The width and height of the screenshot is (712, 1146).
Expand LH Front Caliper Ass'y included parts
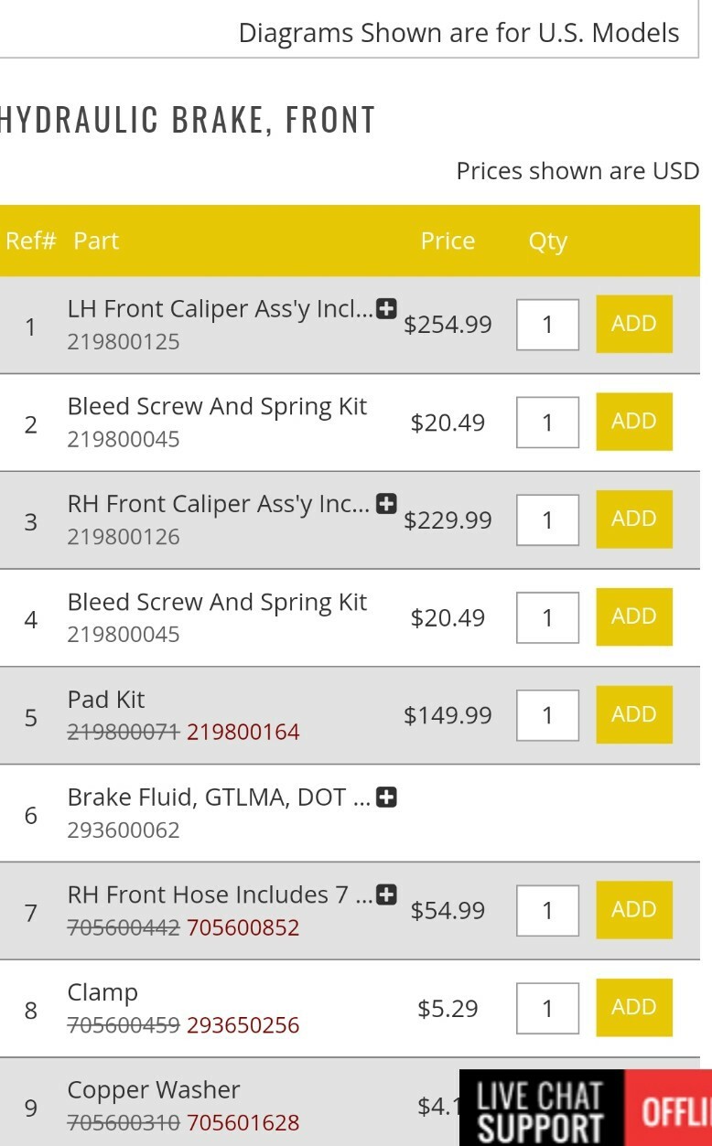[386, 309]
